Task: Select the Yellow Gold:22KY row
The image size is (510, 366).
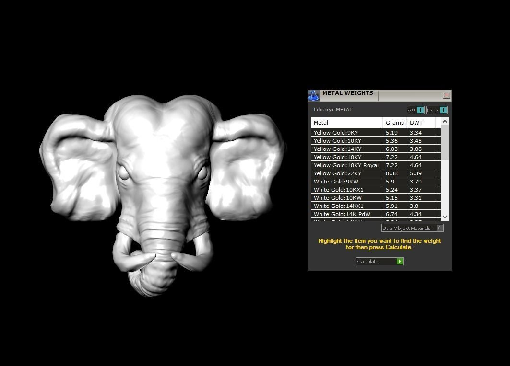Action: coord(376,173)
